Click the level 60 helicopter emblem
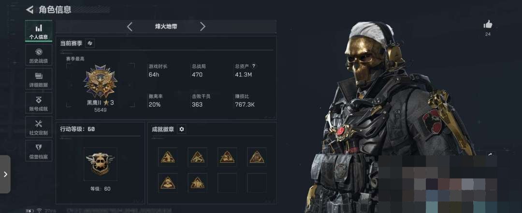This screenshot has height=213, width=522. (x=100, y=164)
